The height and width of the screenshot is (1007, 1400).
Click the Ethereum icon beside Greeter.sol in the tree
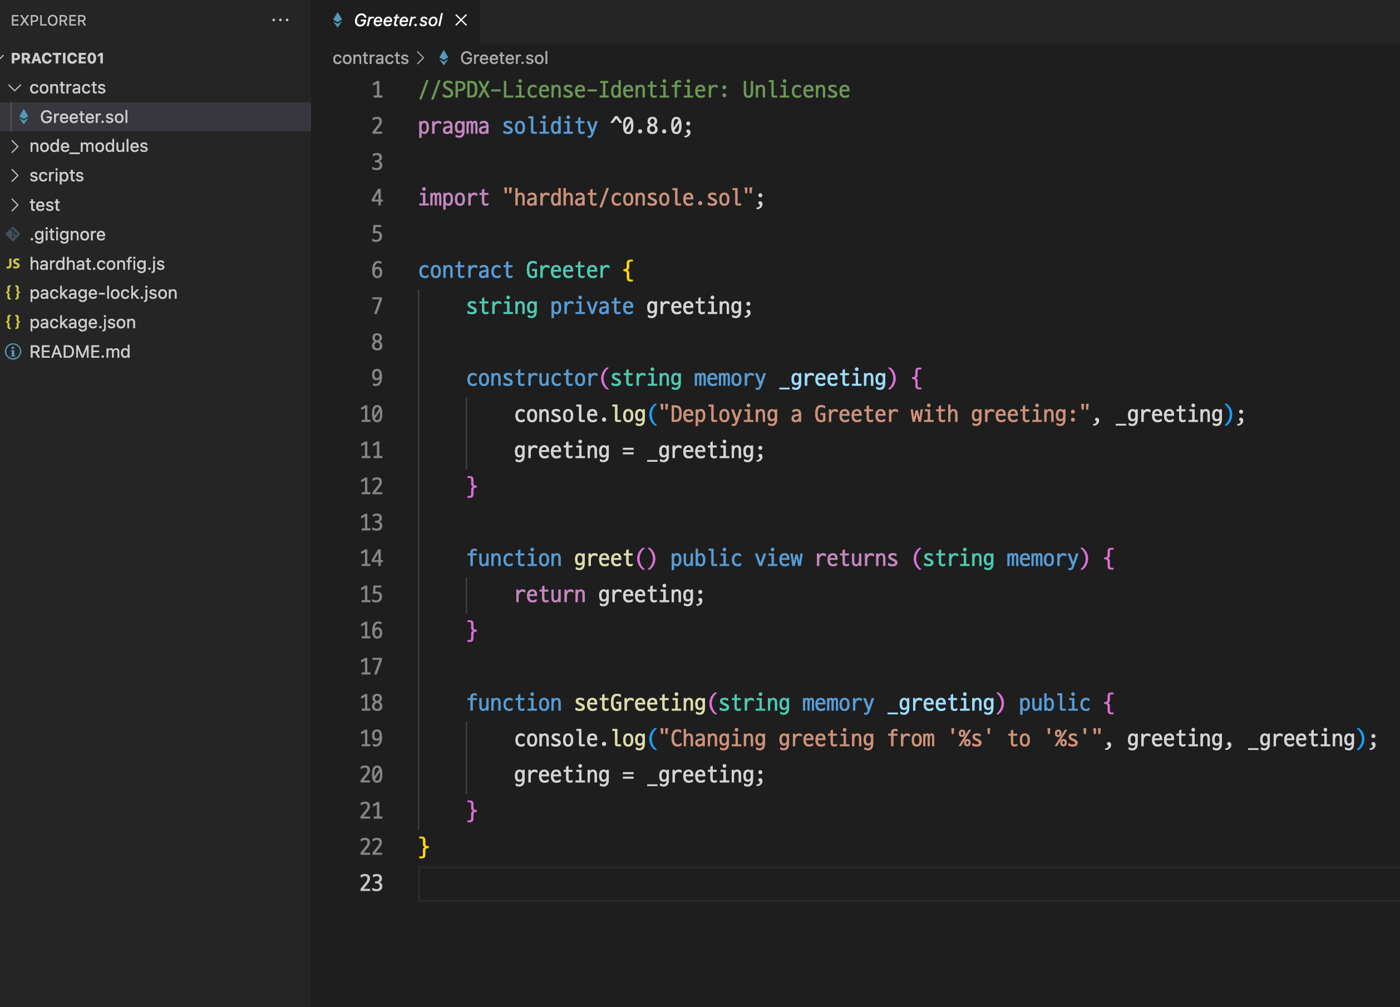[24, 117]
